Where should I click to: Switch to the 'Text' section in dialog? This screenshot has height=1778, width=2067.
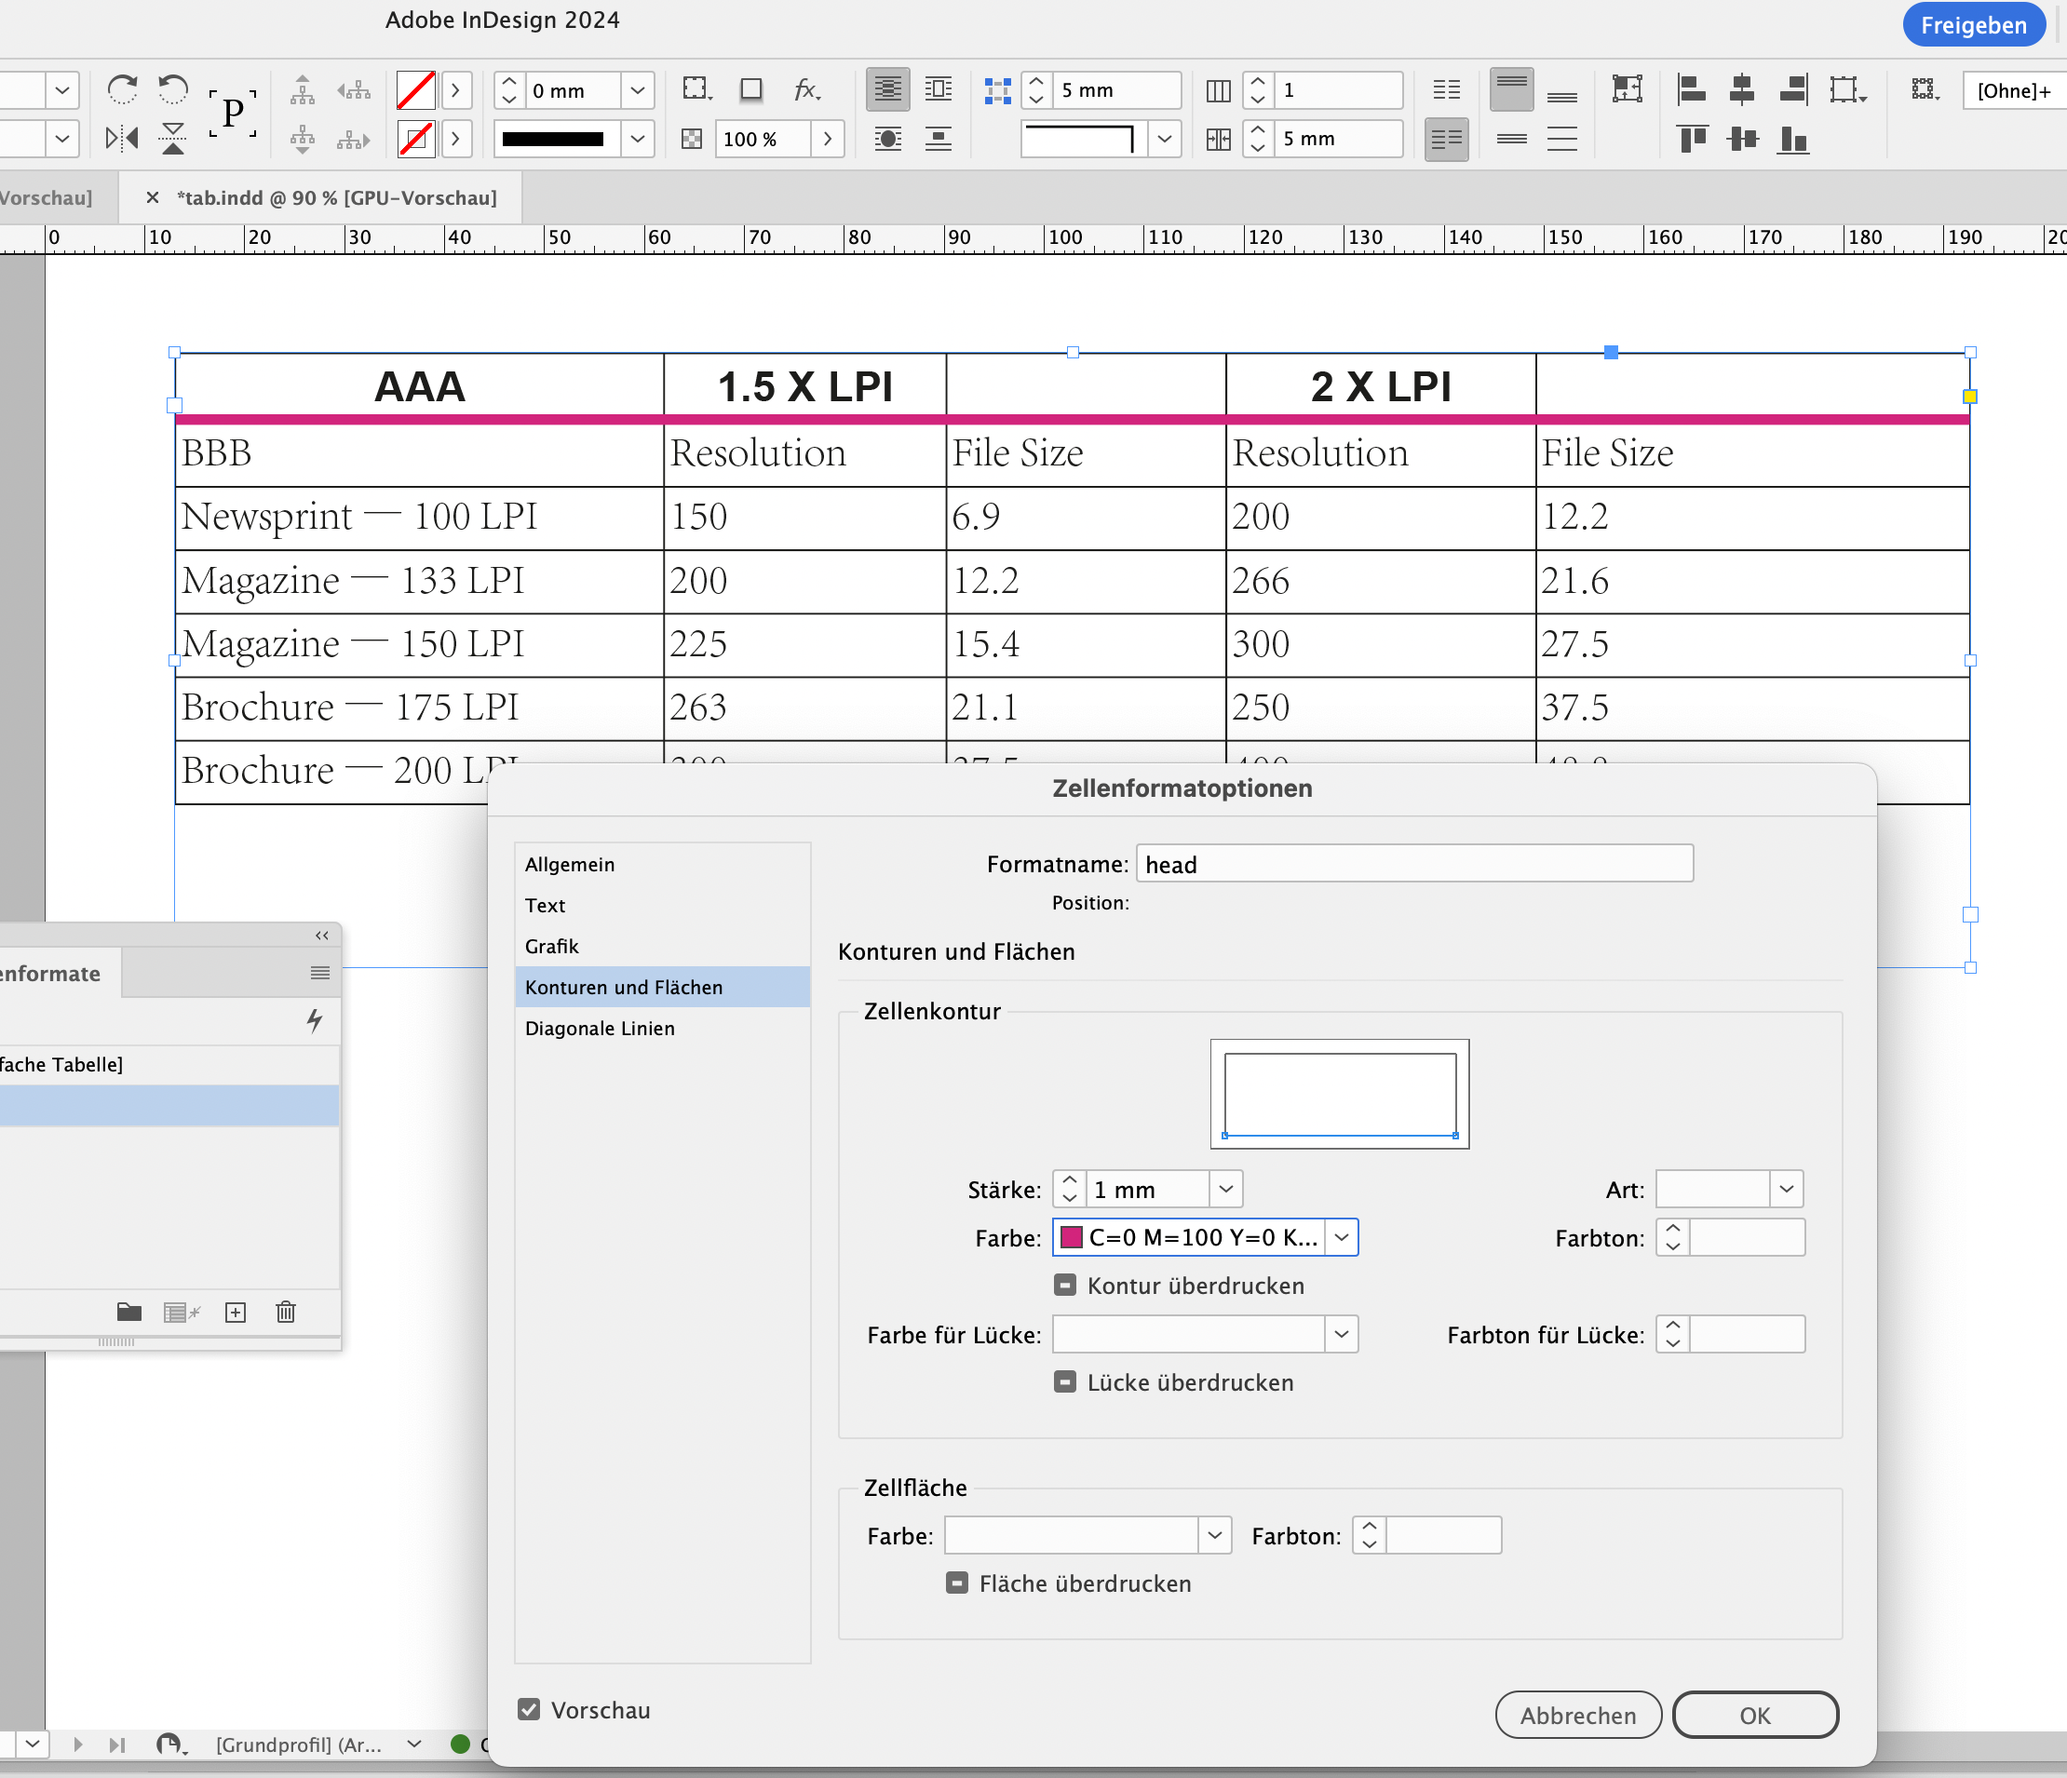click(x=546, y=905)
